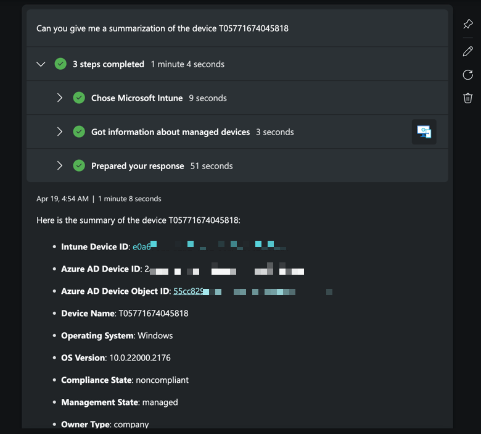Image resolution: width=481 pixels, height=434 pixels.
Task: Click the device summarization prompt text
Action: [162, 28]
